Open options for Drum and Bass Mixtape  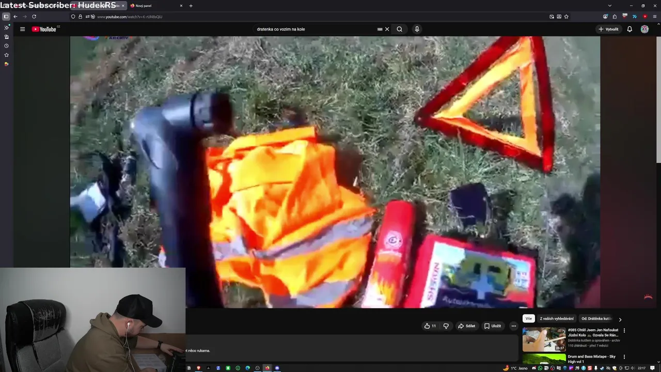[624, 357]
